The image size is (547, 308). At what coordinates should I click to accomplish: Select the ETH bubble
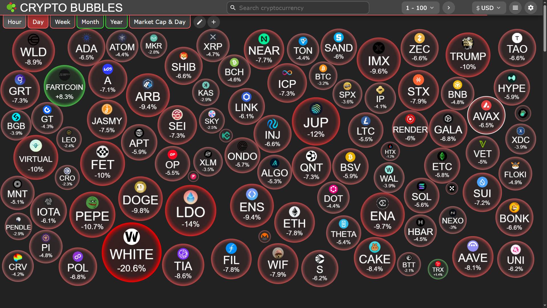click(295, 222)
